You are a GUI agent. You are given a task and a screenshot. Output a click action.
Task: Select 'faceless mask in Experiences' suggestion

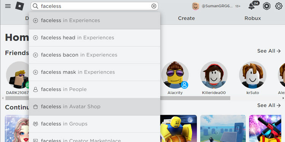95,72
